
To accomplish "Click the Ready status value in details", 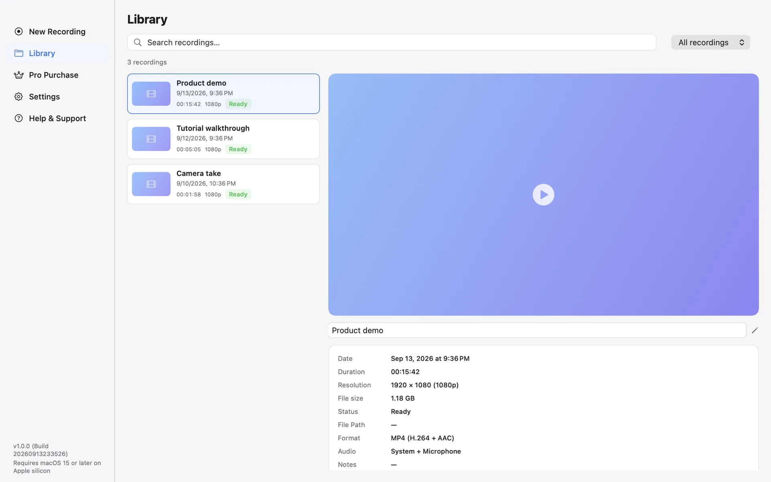I will 400,411.
